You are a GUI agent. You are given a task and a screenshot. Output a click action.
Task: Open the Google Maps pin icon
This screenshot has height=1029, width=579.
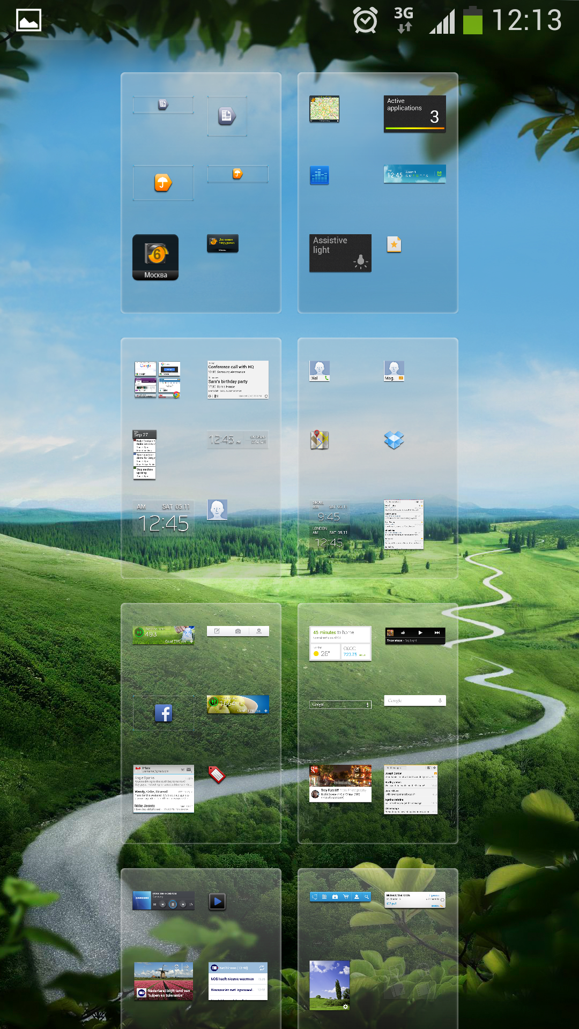point(319,440)
